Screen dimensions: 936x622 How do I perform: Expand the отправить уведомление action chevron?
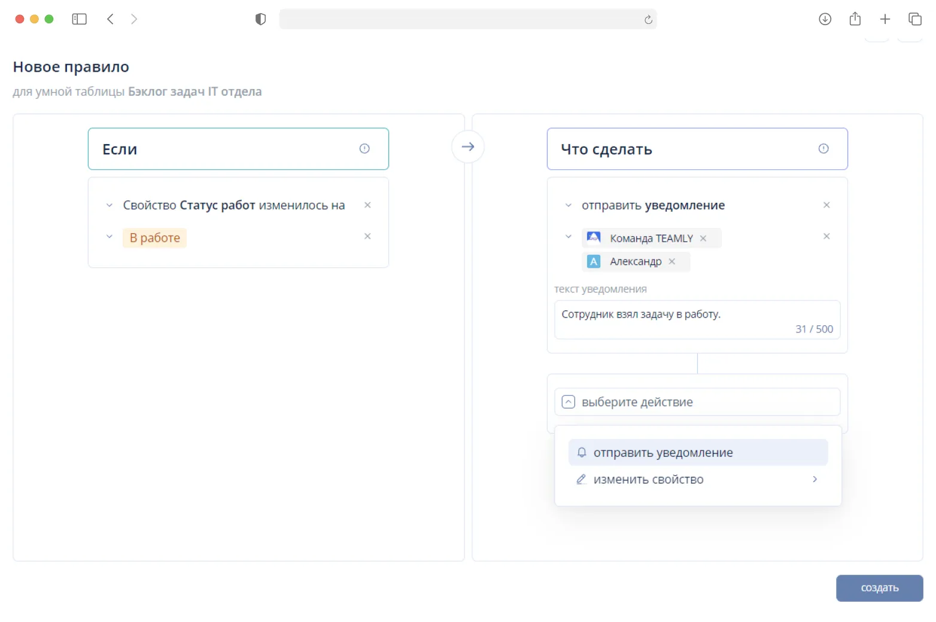click(x=568, y=205)
